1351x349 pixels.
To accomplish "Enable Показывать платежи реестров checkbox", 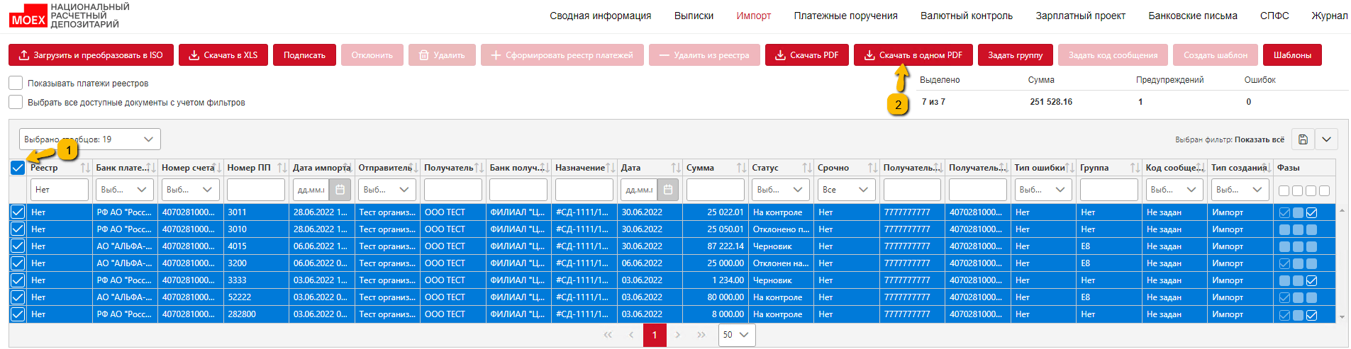I will coord(16,83).
